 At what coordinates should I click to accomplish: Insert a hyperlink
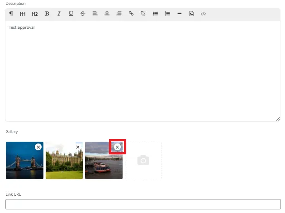coord(131,14)
